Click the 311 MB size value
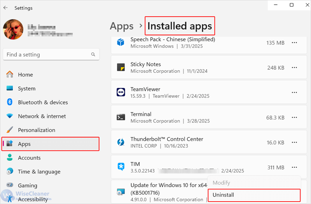This screenshot has height=204, width=311. coord(276,168)
